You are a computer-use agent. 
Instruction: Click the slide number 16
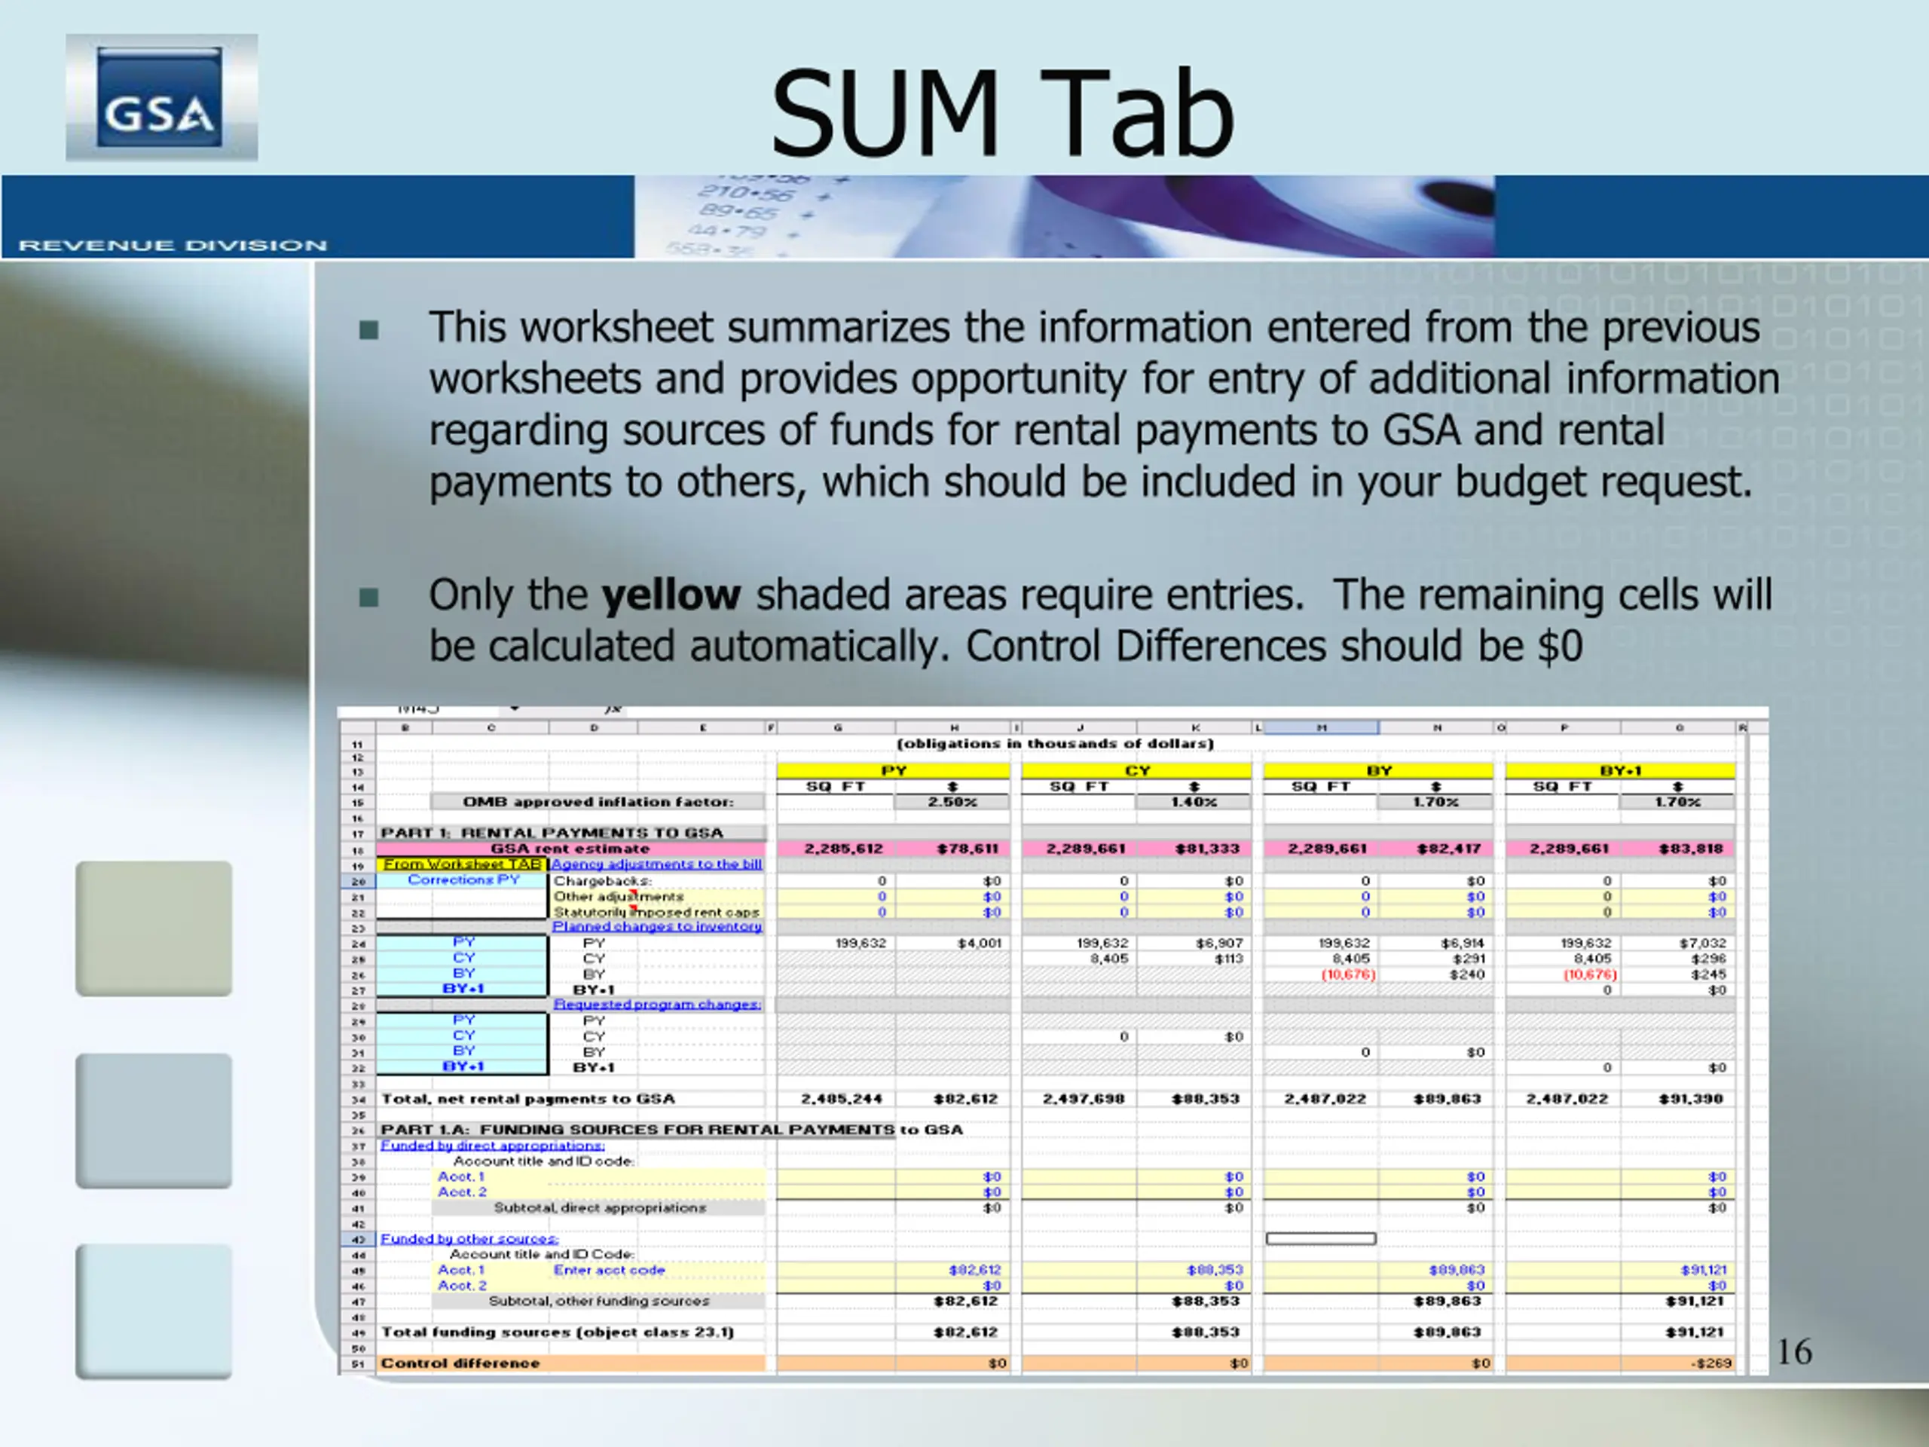(1795, 1352)
